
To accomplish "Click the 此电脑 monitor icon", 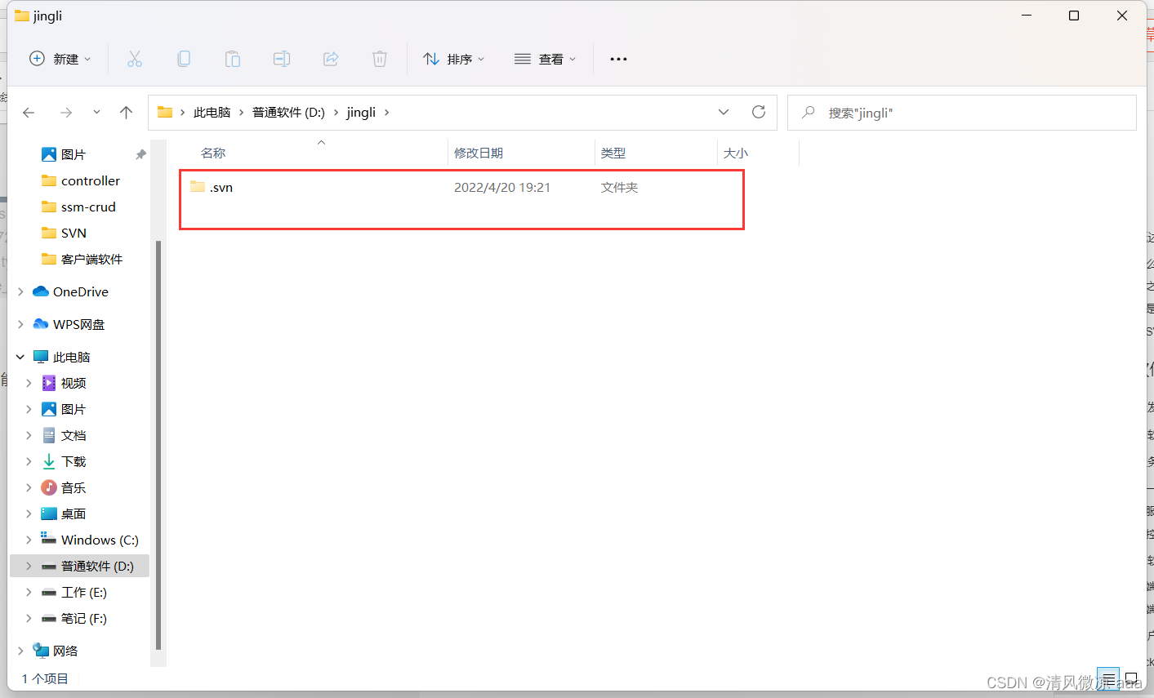I will (x=41, y=357).
